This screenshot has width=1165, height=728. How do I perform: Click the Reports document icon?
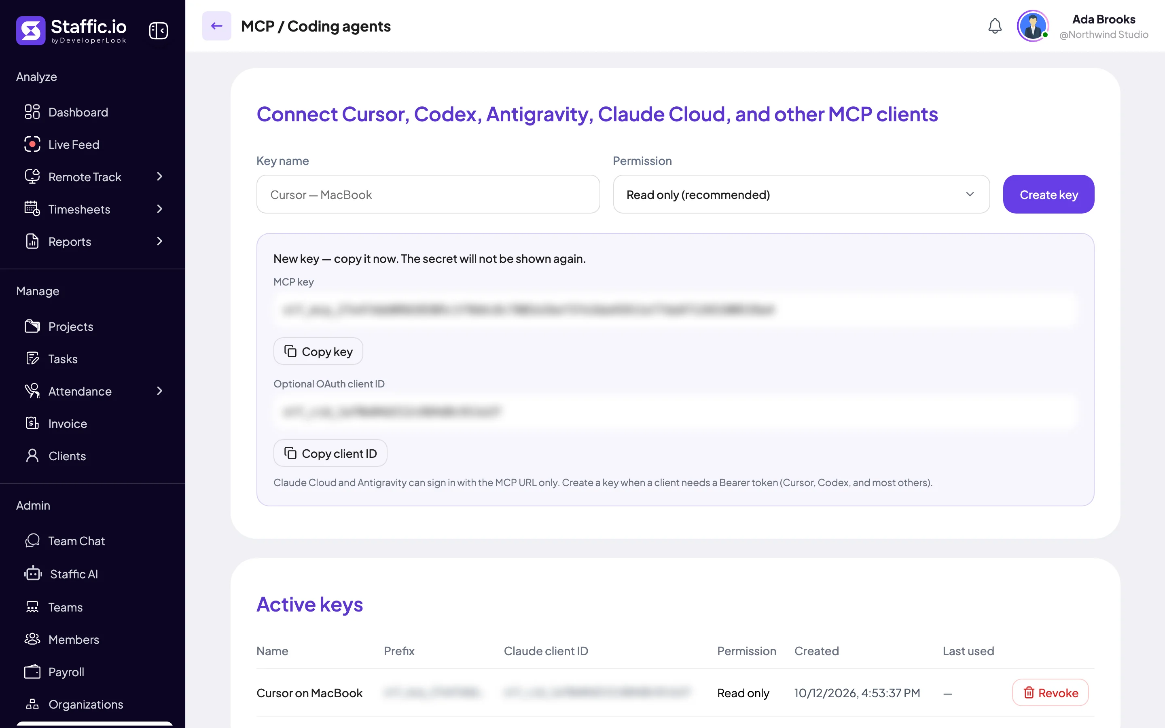pyautogui.click(x=32, y=241)
